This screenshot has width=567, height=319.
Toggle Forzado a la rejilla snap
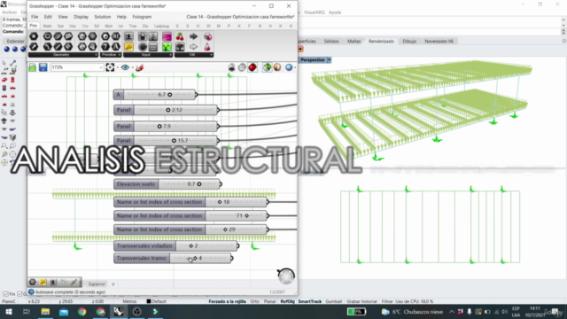(x=227, y=301)
